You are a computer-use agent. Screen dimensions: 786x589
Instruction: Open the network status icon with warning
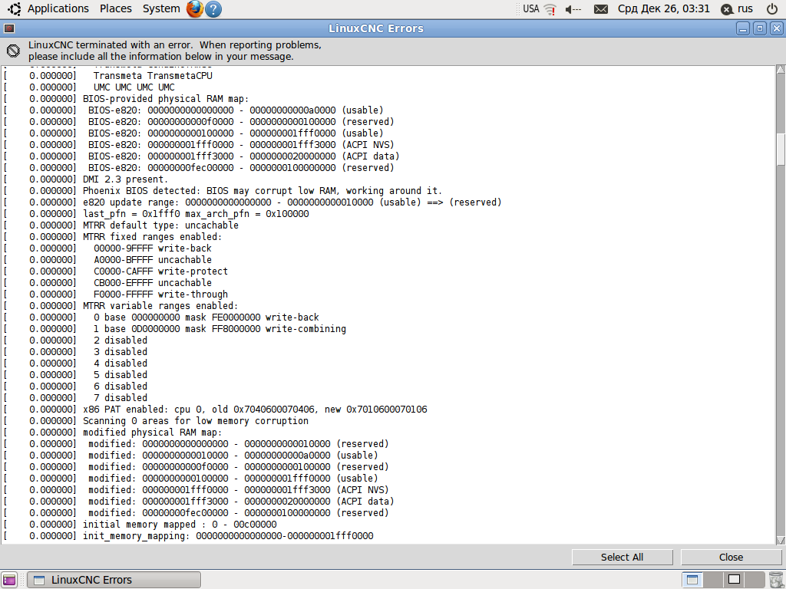point(550,9)
